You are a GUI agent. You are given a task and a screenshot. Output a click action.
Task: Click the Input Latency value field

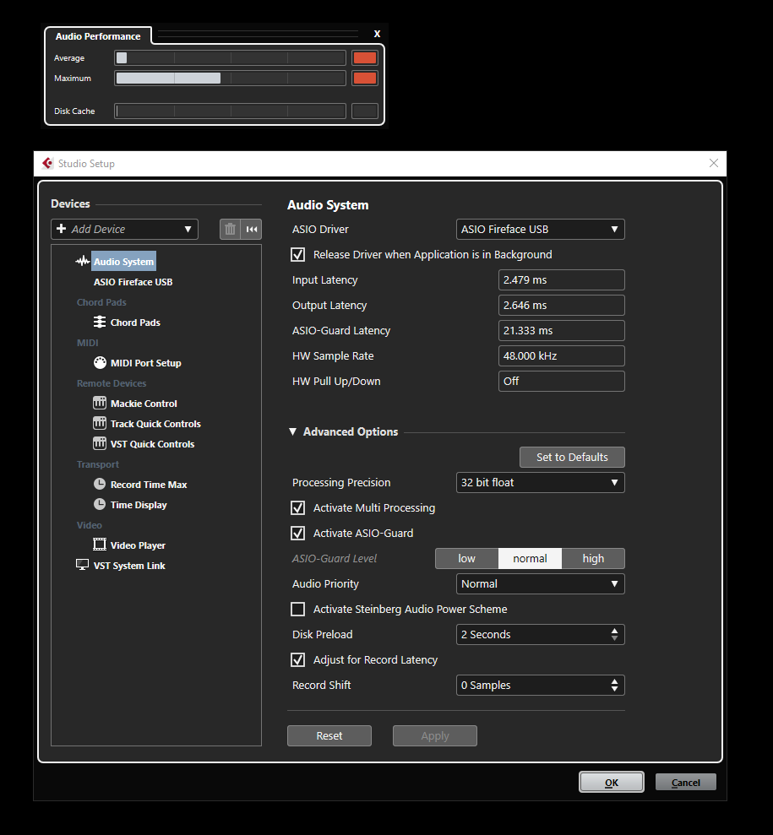[562, 280]
